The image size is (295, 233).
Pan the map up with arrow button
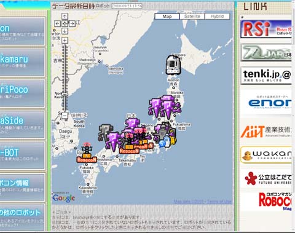point(65,16)
